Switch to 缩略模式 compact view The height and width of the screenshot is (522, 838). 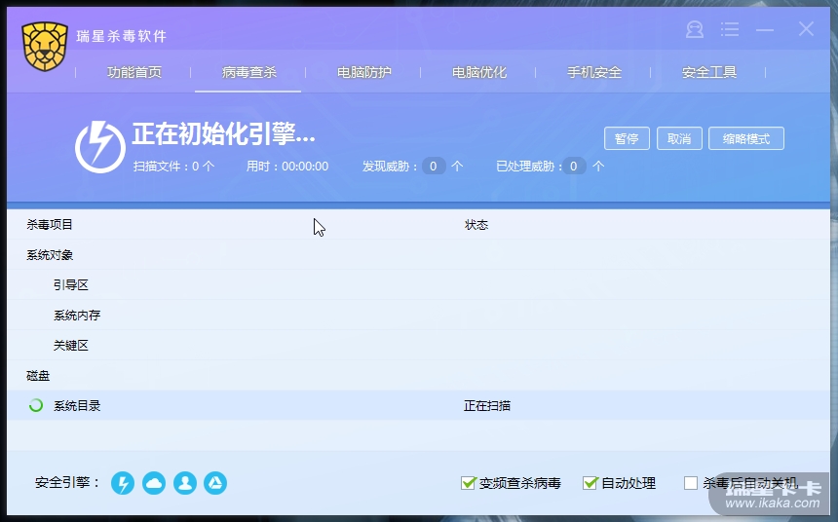pos(746,138)
